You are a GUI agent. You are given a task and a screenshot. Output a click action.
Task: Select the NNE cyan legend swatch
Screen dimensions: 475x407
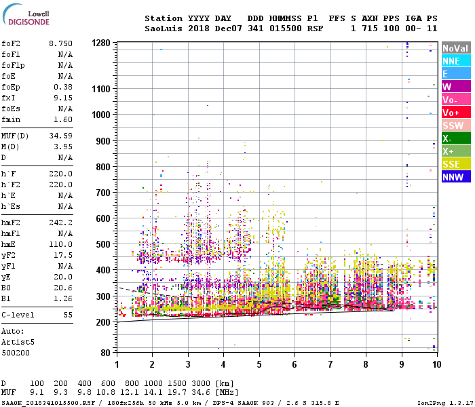[x=456, y=61]
